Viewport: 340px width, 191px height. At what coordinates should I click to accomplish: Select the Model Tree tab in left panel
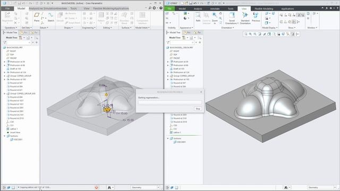[x=10, y=32]
